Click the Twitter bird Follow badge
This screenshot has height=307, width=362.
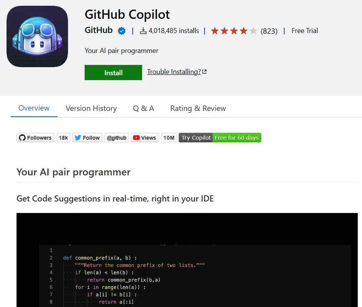pos(87,138)
